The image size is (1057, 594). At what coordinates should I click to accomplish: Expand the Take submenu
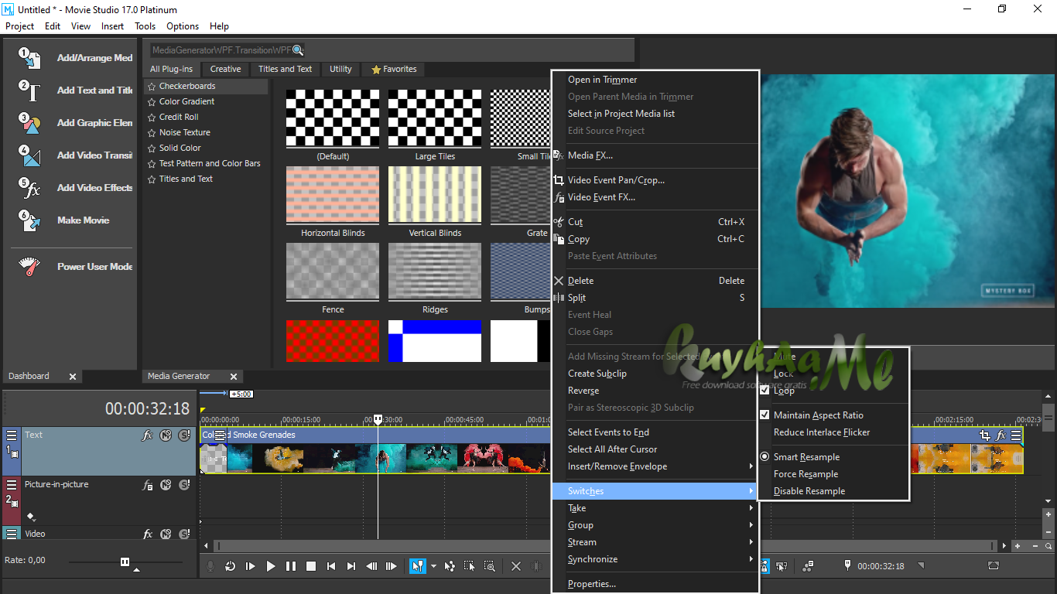(x=655, y=508)
